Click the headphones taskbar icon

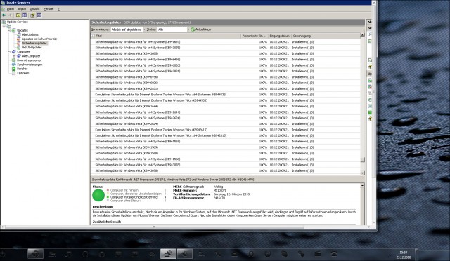coord(85,254)
